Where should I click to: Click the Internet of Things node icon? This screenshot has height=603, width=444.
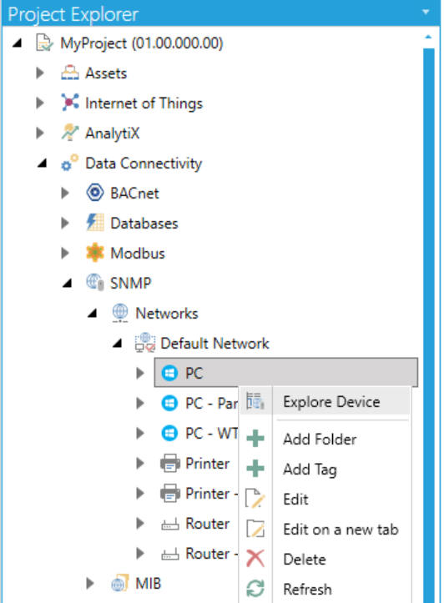(69, 103)
